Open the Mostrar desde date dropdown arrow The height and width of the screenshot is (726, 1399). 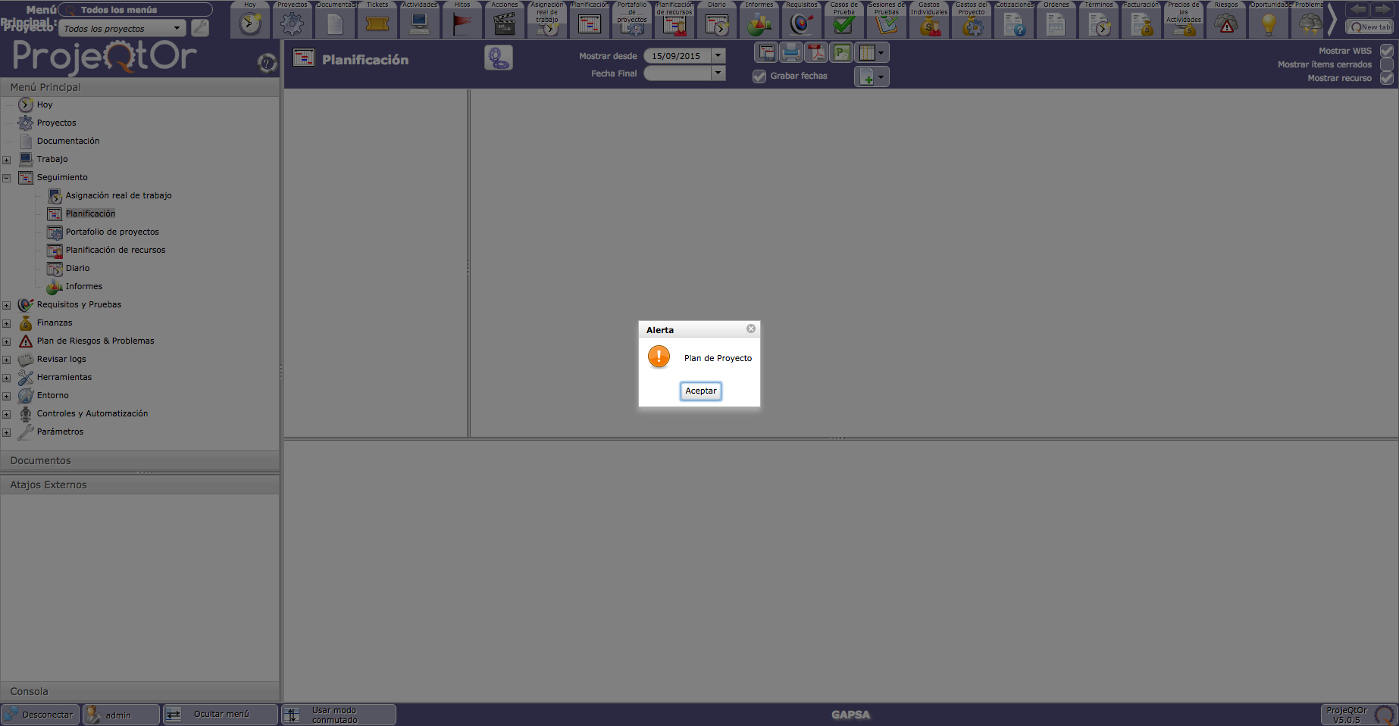click(718, 55)
